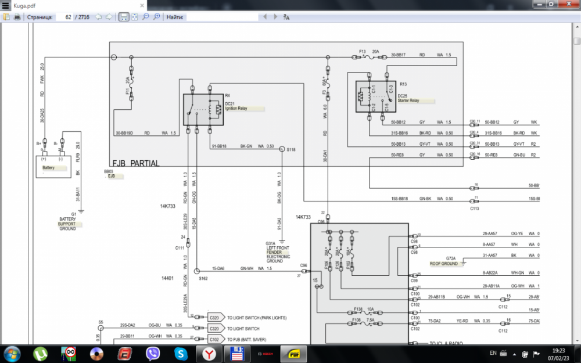Select the Fit Page view button
The height and width of the screenshot is (363, 581).
(135, 17)
